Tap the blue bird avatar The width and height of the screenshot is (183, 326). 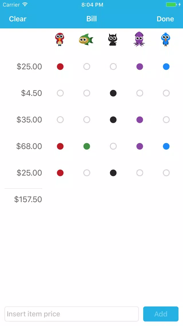pyautogui.click(x=166, y=39)
